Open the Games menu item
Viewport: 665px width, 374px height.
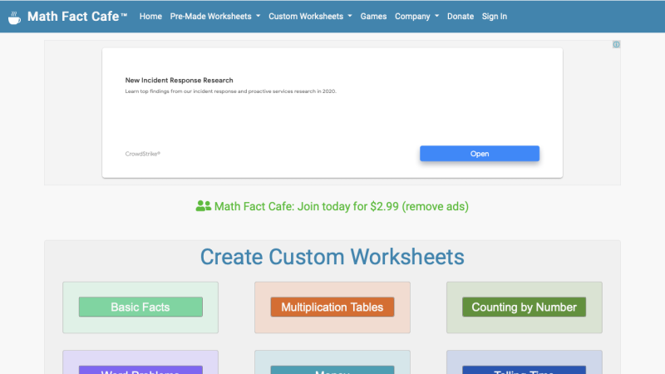click(373, 17)
